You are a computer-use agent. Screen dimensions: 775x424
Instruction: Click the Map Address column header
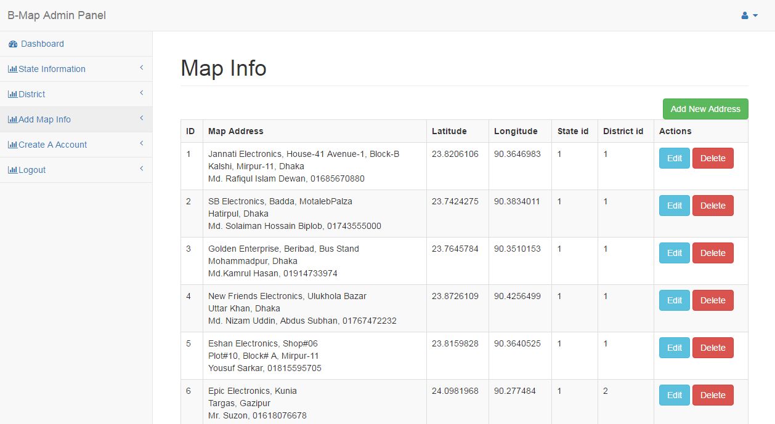click(236, 131)
